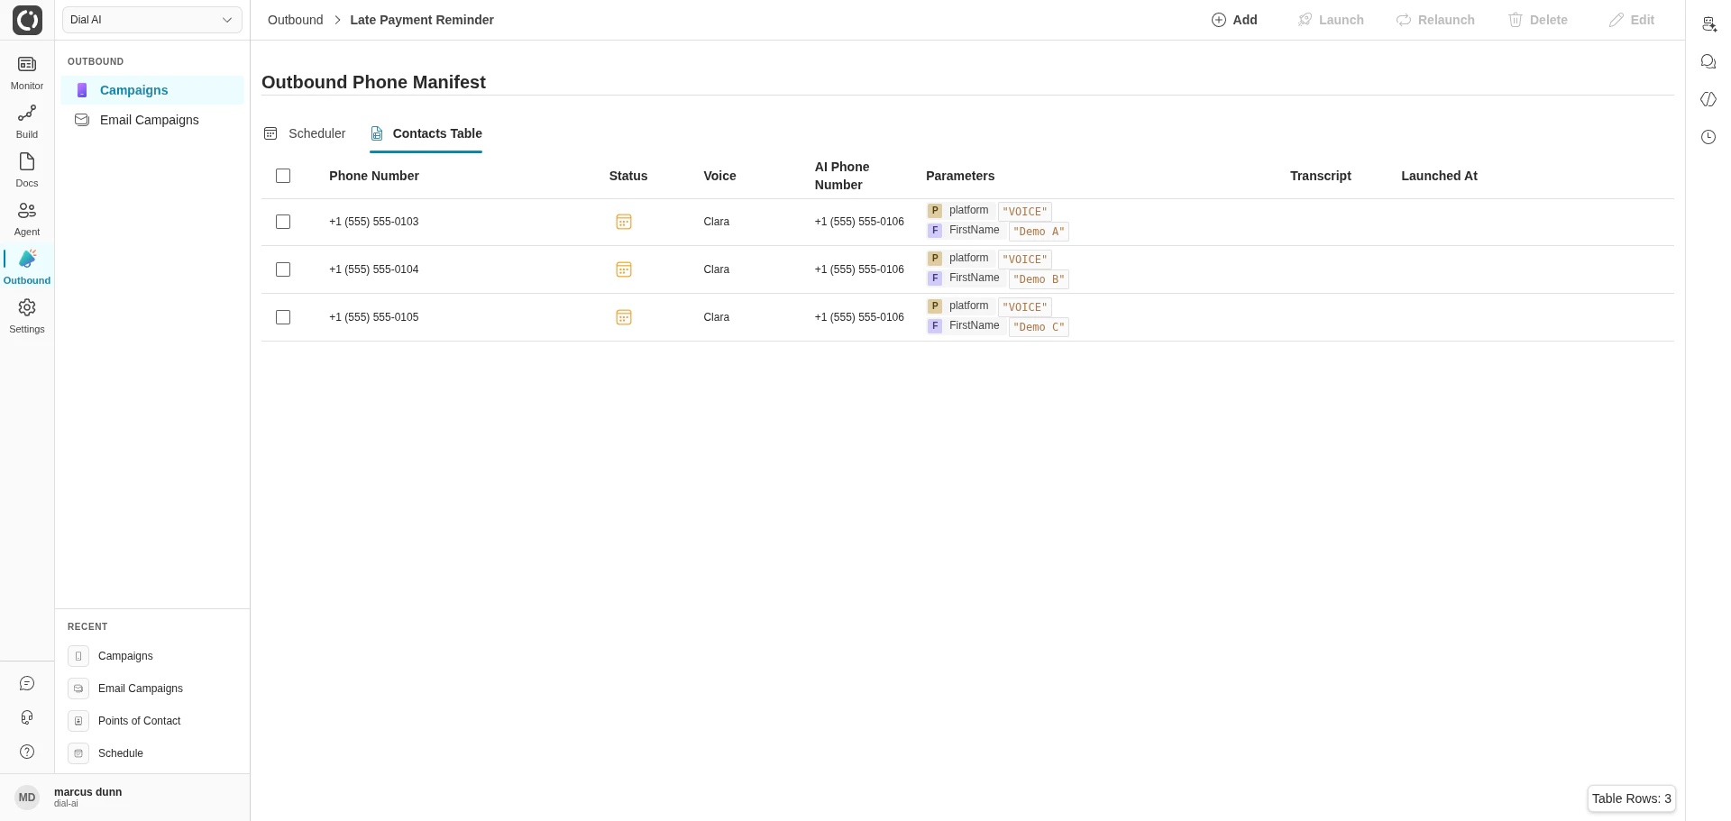This screenshot has height=821, width=1731.
Task: Click the help question mark icon
Action: tap(27, 752)
